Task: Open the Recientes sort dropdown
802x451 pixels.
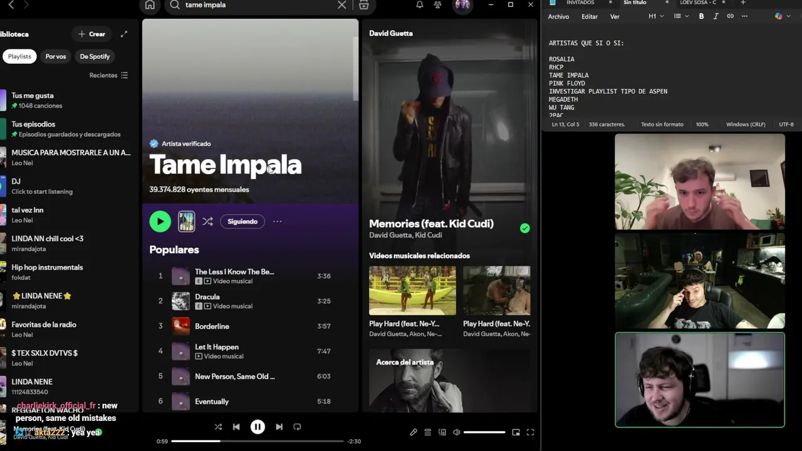Action: pos(109,75)
